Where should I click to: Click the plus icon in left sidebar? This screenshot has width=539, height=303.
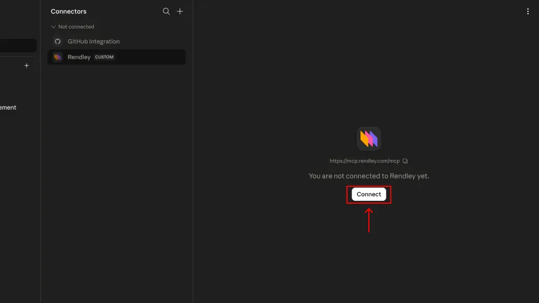[26, 66]
